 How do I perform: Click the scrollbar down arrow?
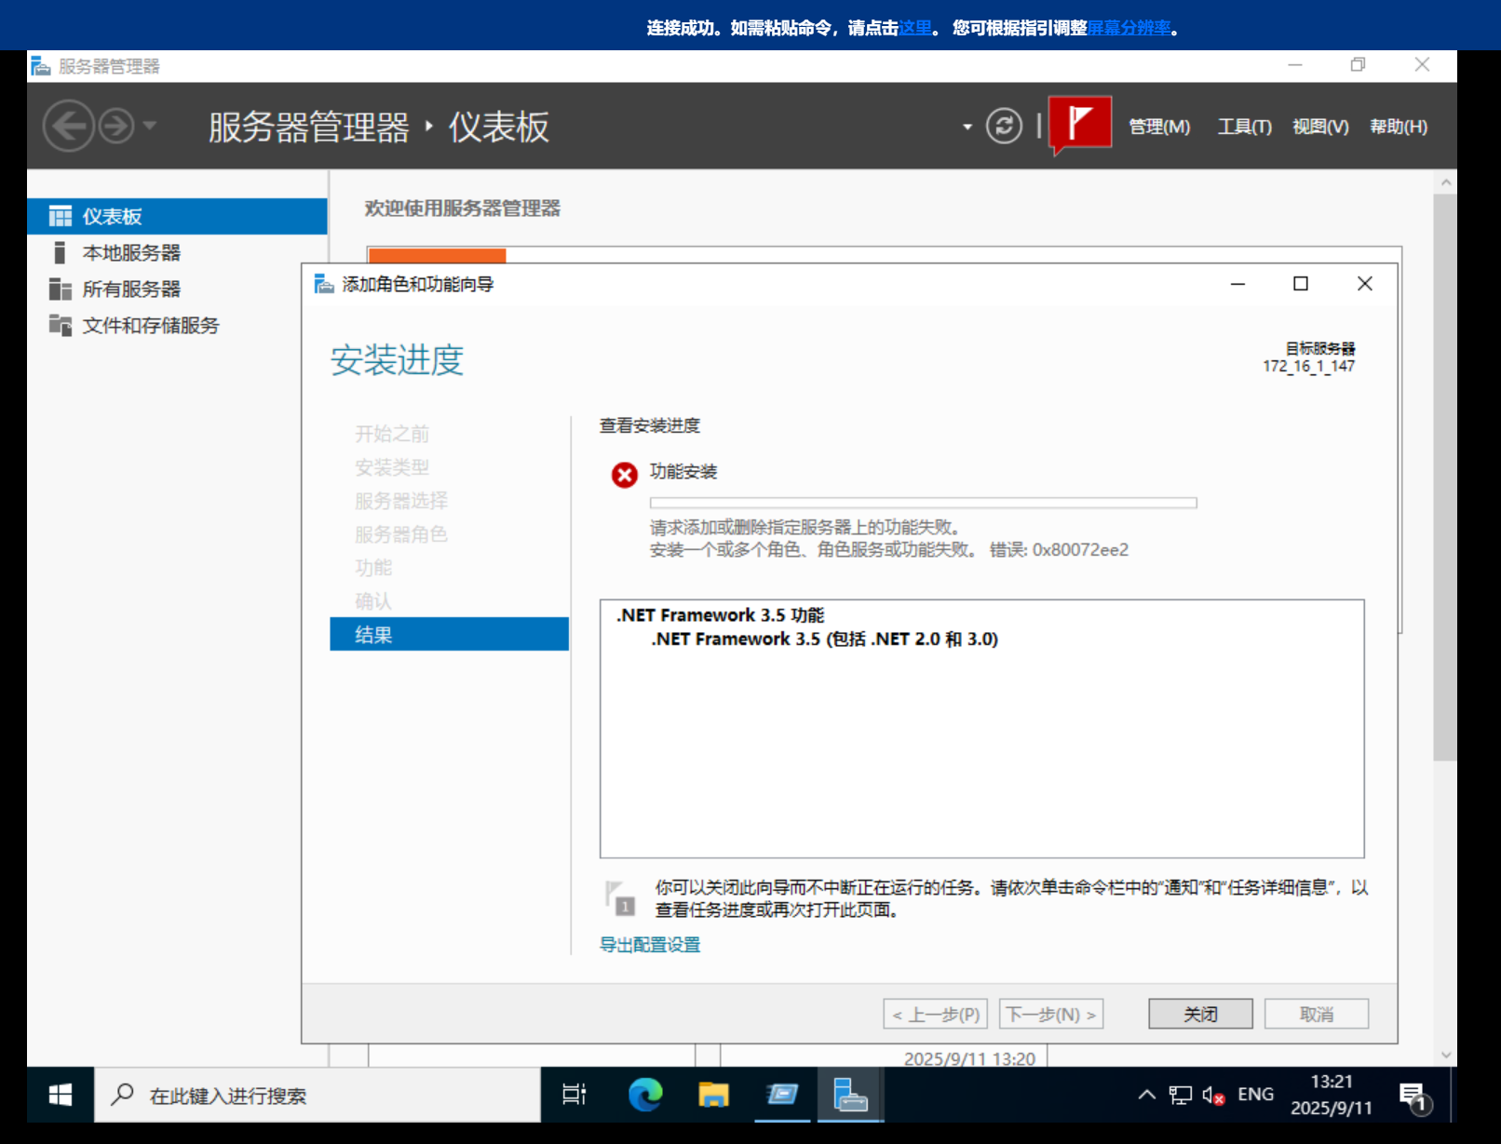pyautogui.click(x=1445, y=1055)
